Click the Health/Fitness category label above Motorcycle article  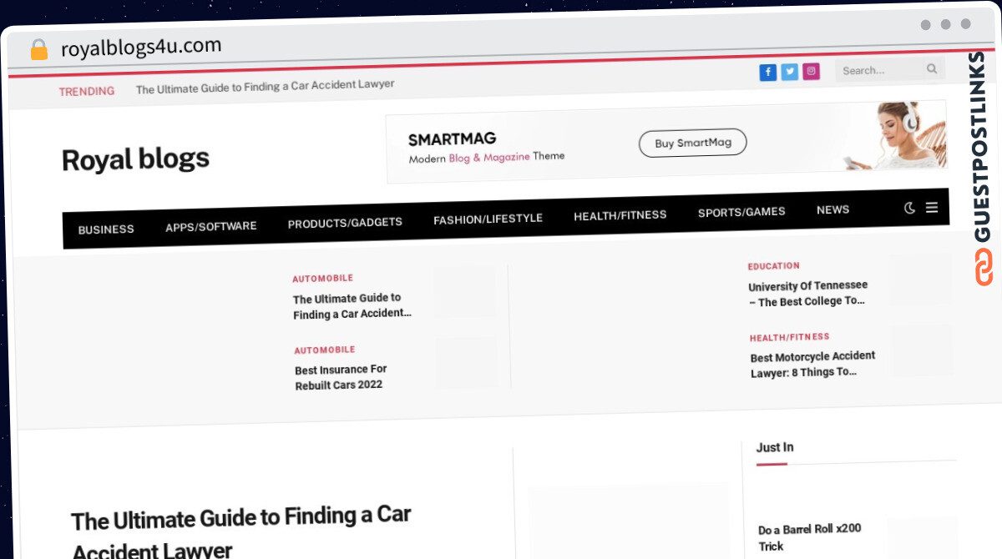790,337
